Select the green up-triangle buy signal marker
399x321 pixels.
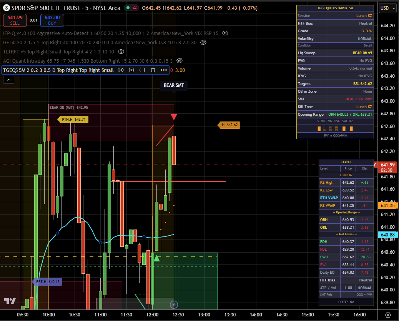tap(157, 258)
